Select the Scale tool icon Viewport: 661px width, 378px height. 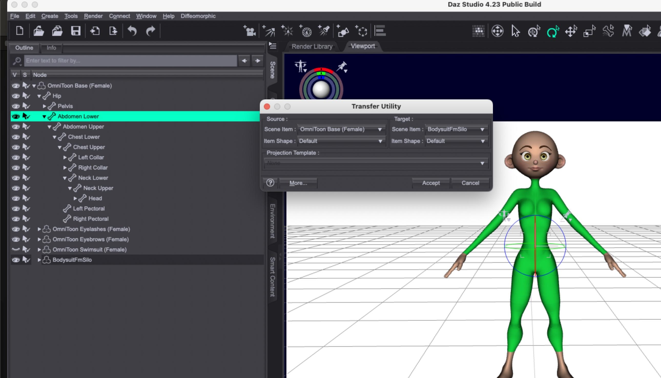(x=589, y=31)
